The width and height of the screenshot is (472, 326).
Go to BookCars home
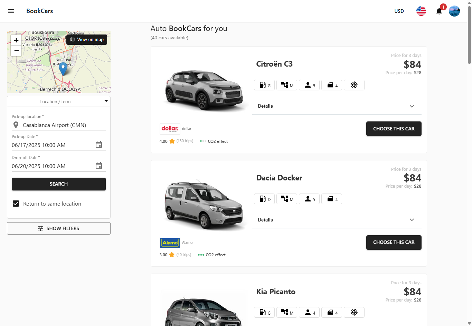click(40, 11)
